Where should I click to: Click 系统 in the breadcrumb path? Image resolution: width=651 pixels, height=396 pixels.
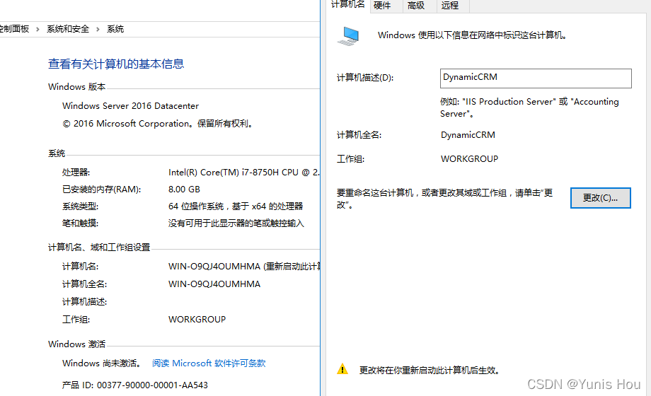tap(115, 29)
